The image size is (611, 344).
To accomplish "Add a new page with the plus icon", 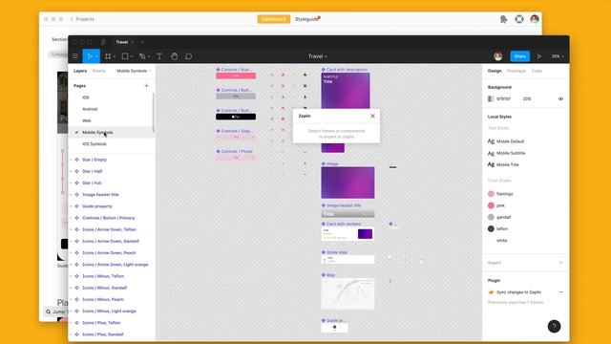I will 146,85.
